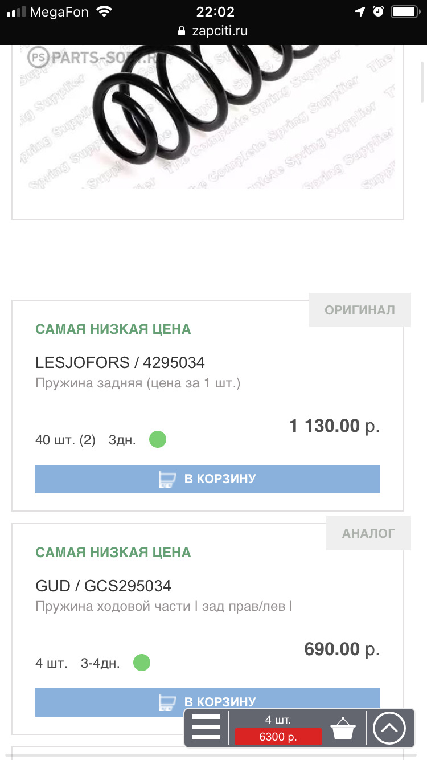This screenshot has width=427, height=760.
Task: Open the LESJOFORS / 4295034 product title
Action: (x=120, y=362)
